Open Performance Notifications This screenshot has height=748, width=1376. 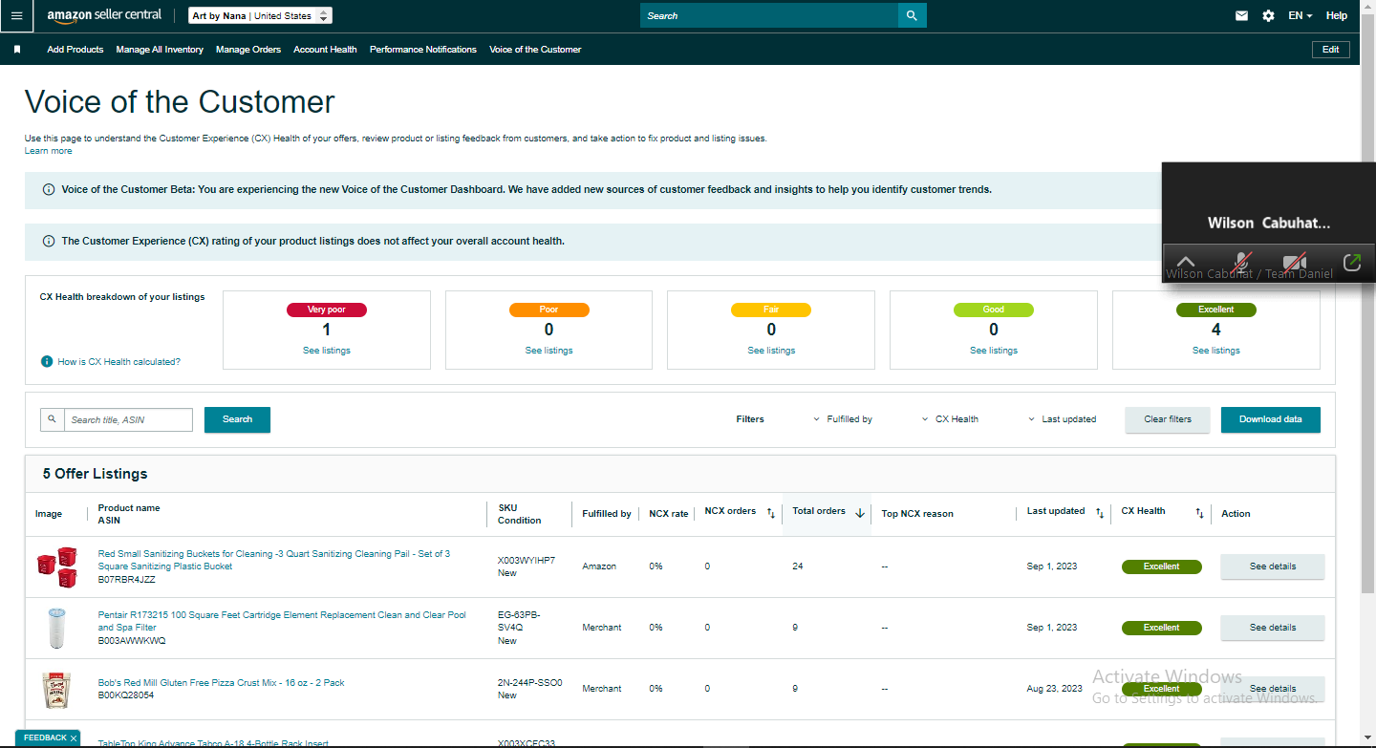coord(423,50)
